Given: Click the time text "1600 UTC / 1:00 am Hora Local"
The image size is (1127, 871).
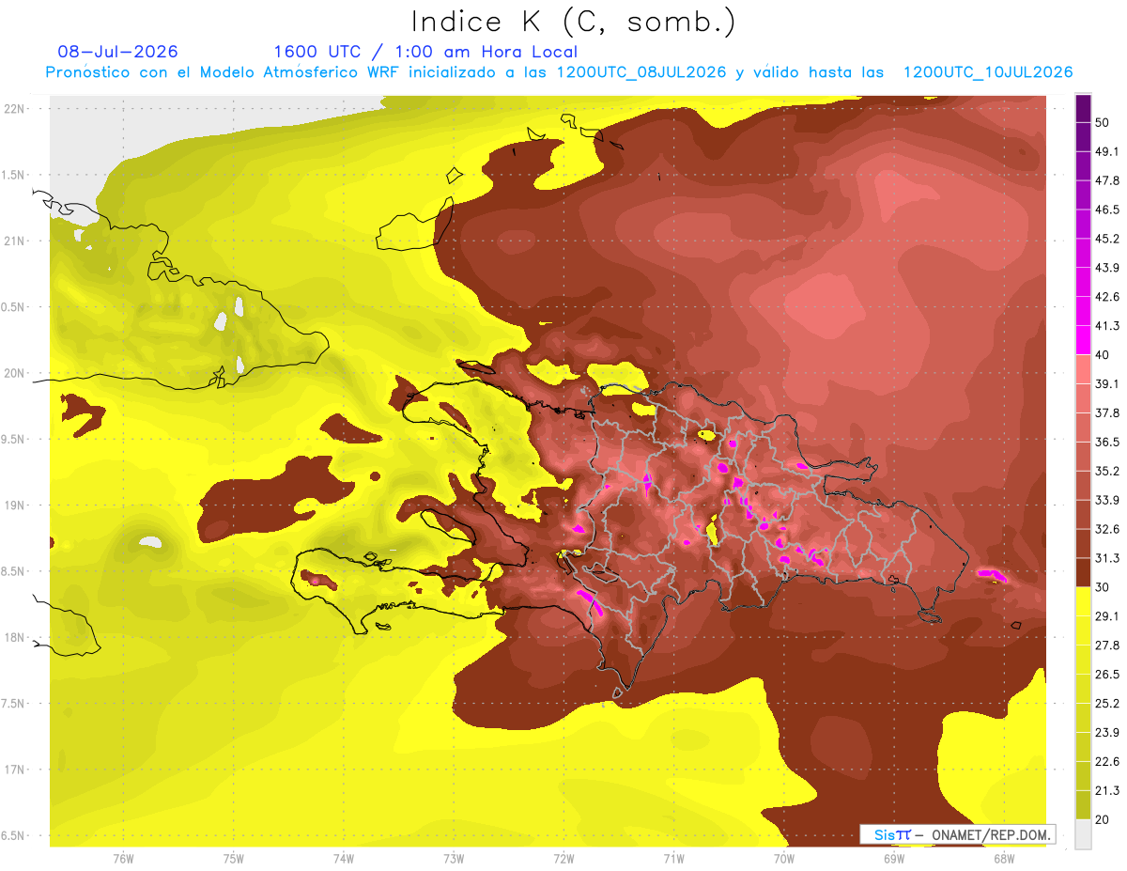Looking at the screenshot, I should click(x=425, y=52).
